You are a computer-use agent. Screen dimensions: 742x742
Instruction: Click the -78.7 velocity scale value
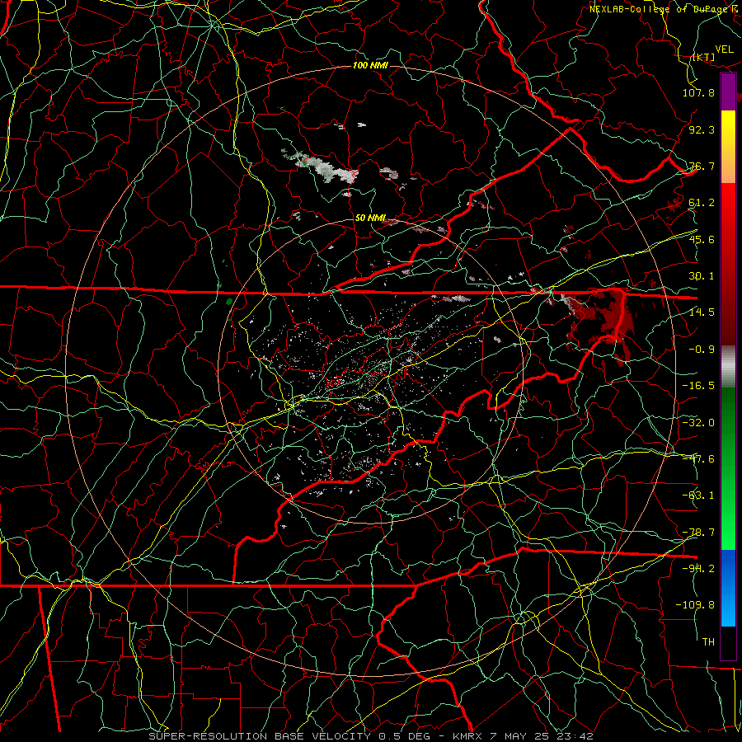pos(698,533)
